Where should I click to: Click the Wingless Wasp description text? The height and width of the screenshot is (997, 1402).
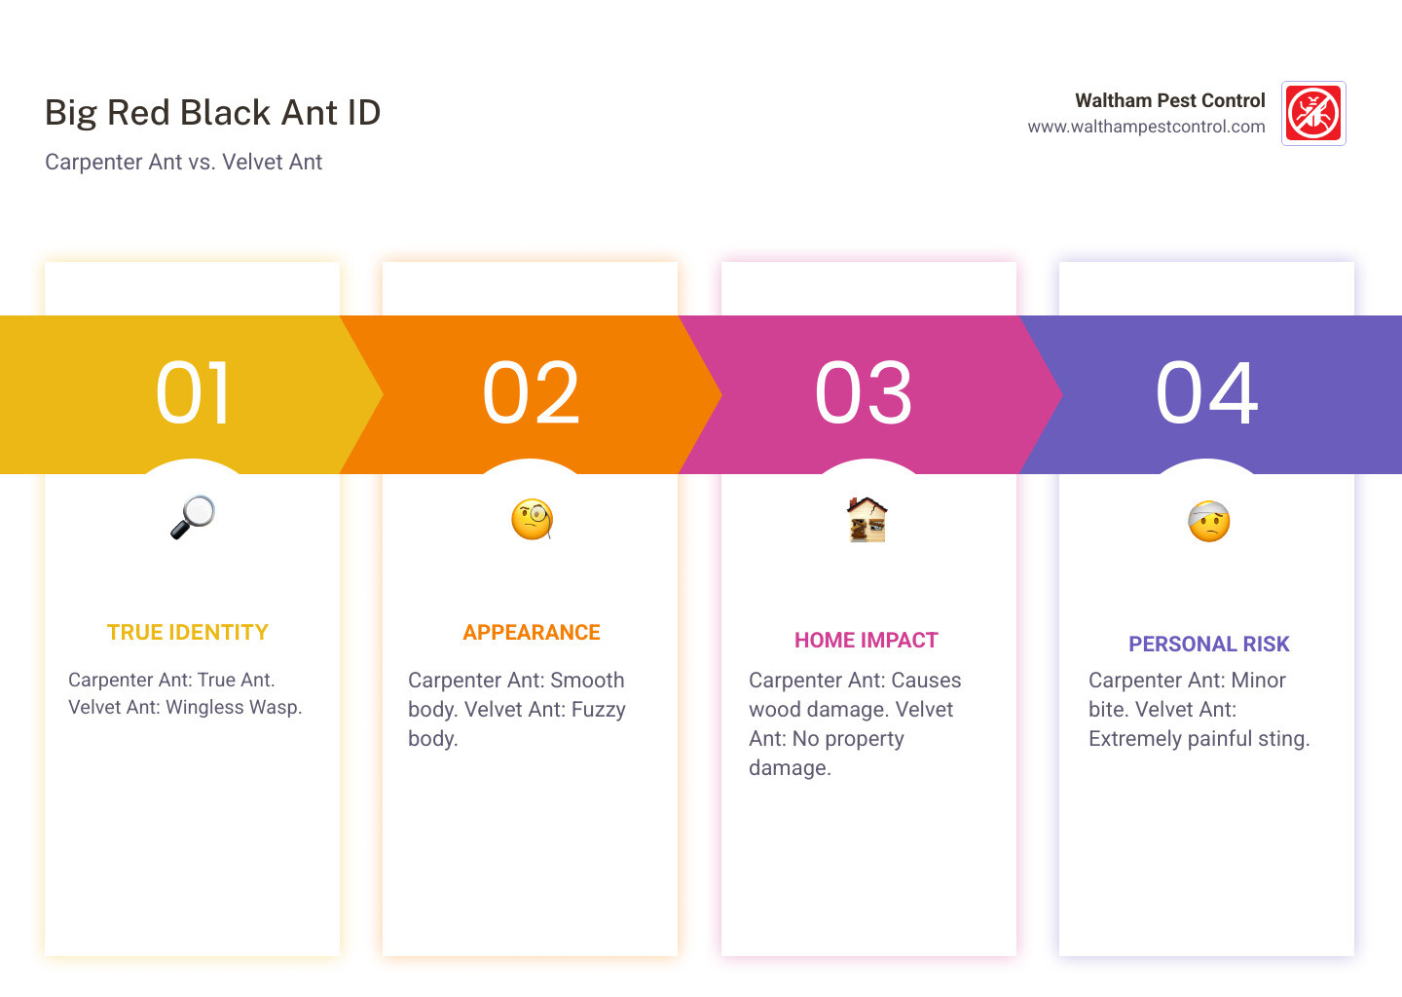click(185, 708)
